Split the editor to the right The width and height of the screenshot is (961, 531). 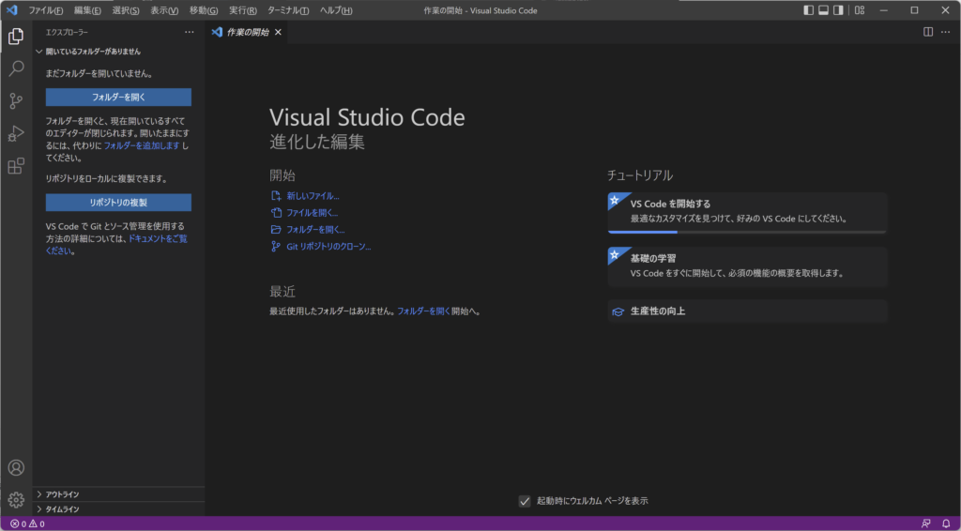point(928,32)
